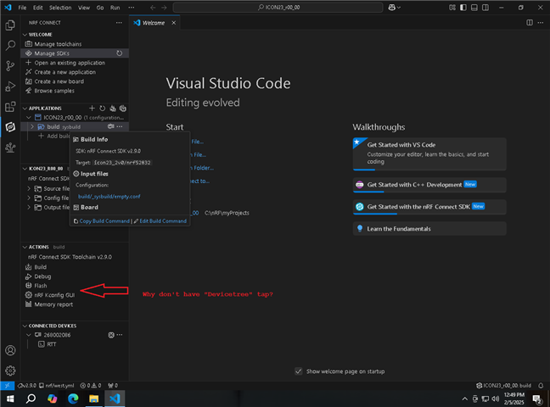This screenshot has height=407, width=550.
Task: Click the plus icon in Applications header
Action: pyautogui.click(x=92, y=108)
